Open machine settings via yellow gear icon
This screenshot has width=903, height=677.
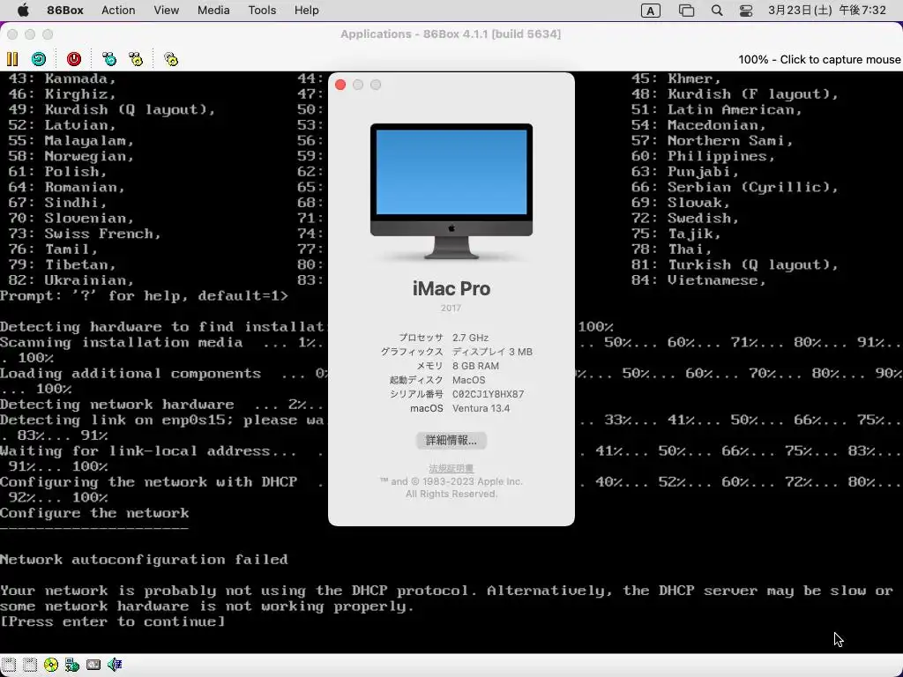(171, 59)
